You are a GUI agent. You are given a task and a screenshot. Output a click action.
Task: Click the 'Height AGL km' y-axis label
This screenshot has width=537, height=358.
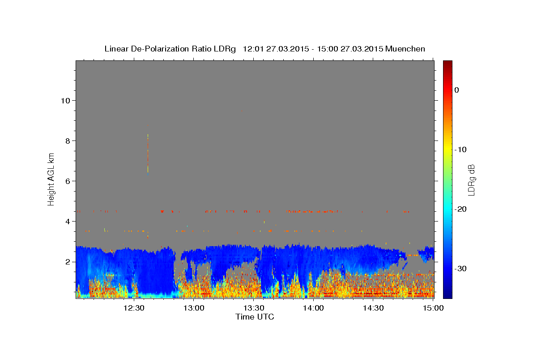(x=51, y=179)
